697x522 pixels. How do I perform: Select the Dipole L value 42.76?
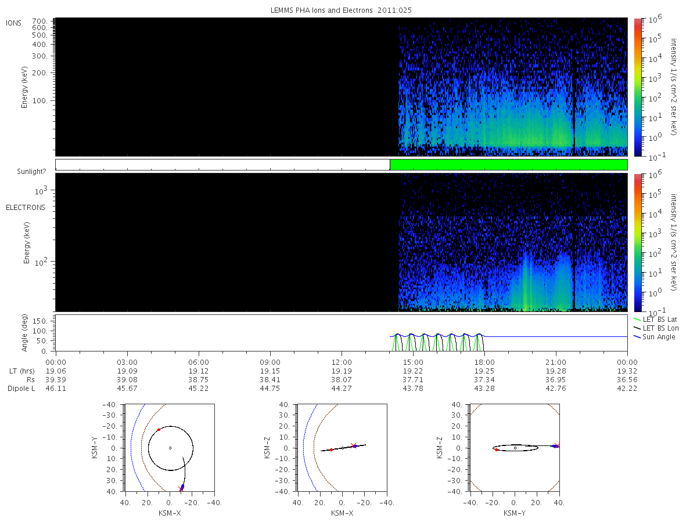click(556, 388)
